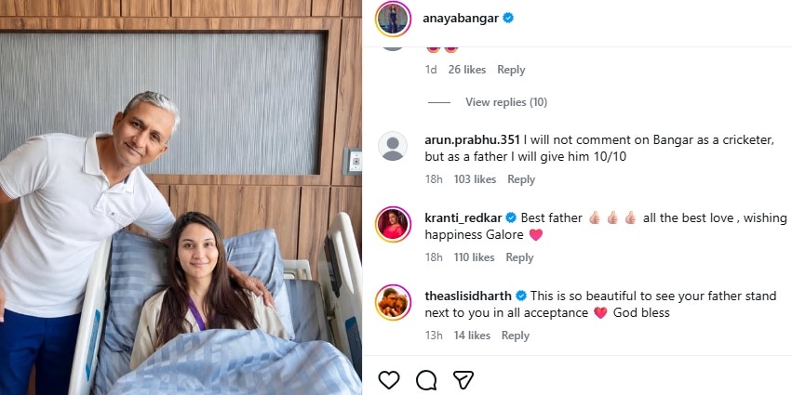Like the post with the heart icon
This screenshot has width=792, height=395.
pos(389,379)
